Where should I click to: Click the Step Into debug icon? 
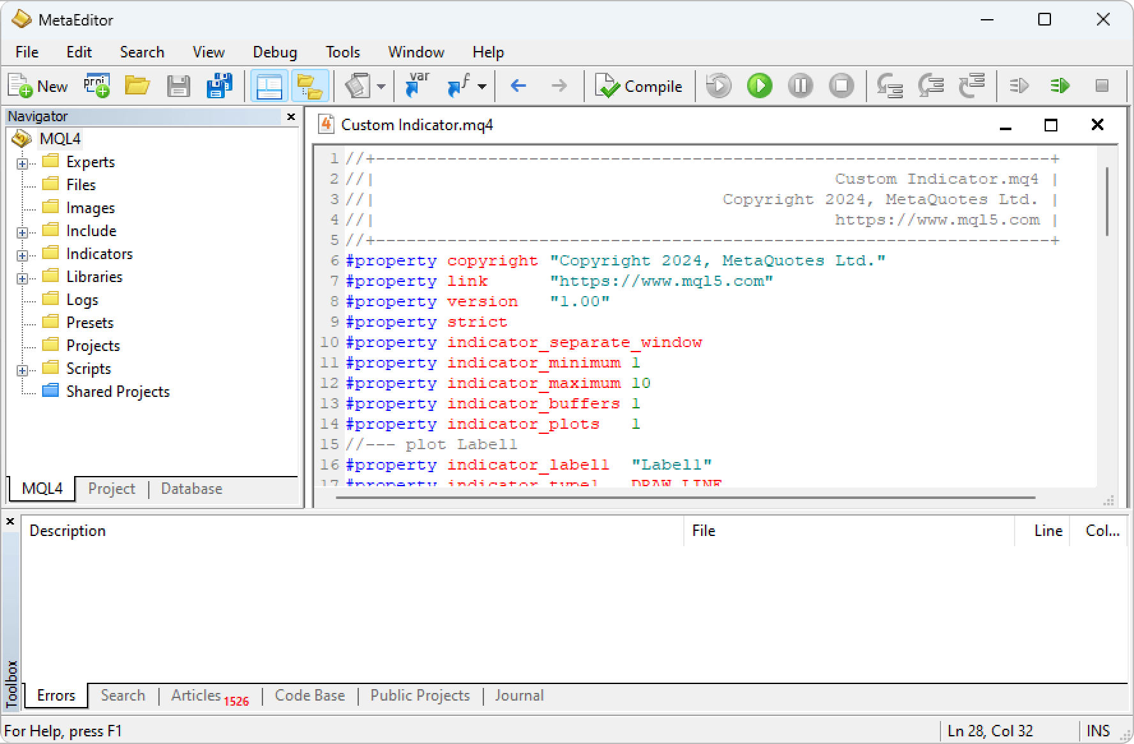(x=889, y=86)
